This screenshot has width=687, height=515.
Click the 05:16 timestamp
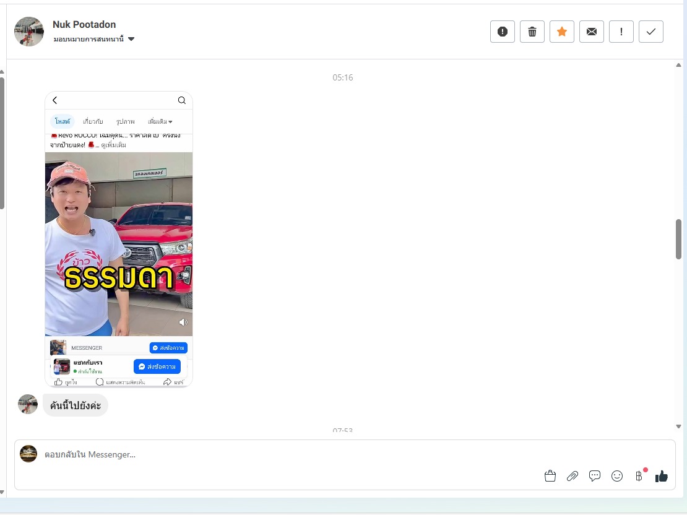[343, 77]
